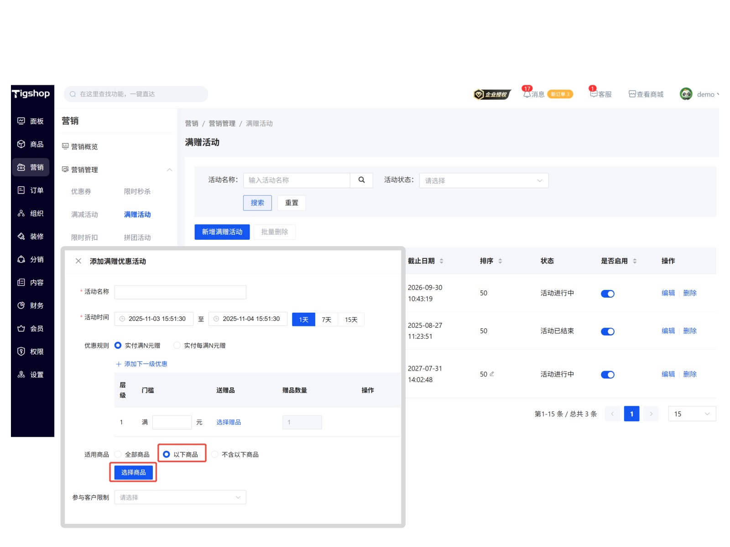Open the customer service chat icon
Screen dimensions: 730x547
tap(594, 93)
